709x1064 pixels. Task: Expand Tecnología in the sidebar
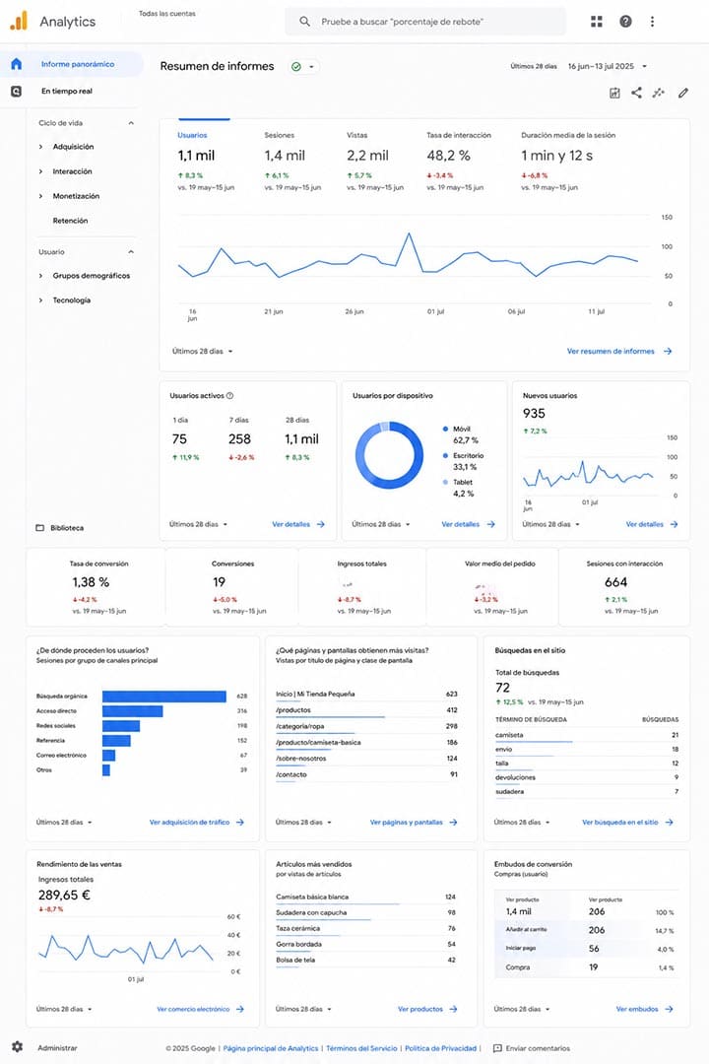(40, 299)
